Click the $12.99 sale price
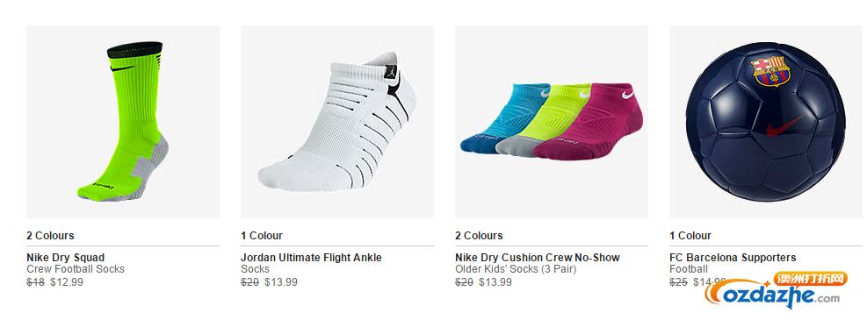Screen dimensions: 867x320 click(67, 282)
